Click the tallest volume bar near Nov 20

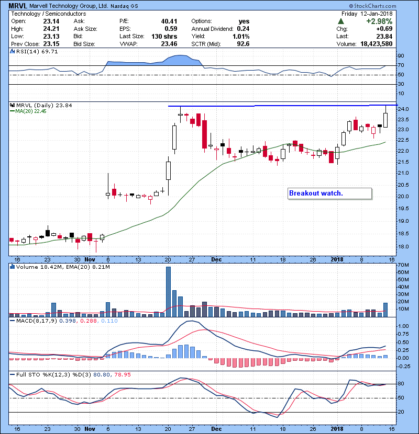tap(168, 292)
